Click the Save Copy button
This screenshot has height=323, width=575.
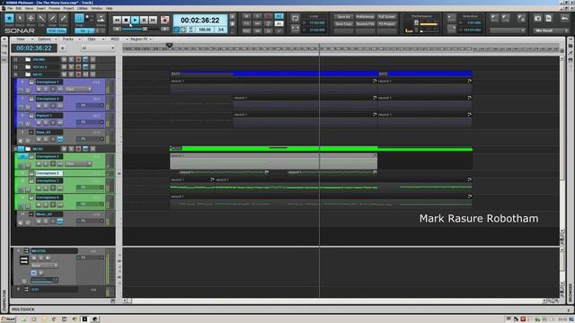tap(343, 24)
